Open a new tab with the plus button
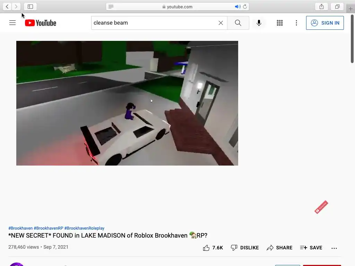 point(350,9)
